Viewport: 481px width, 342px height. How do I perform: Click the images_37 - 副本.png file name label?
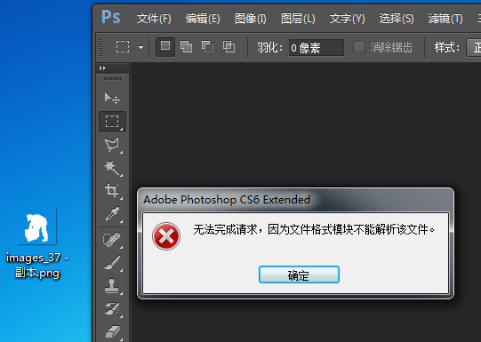37,265
